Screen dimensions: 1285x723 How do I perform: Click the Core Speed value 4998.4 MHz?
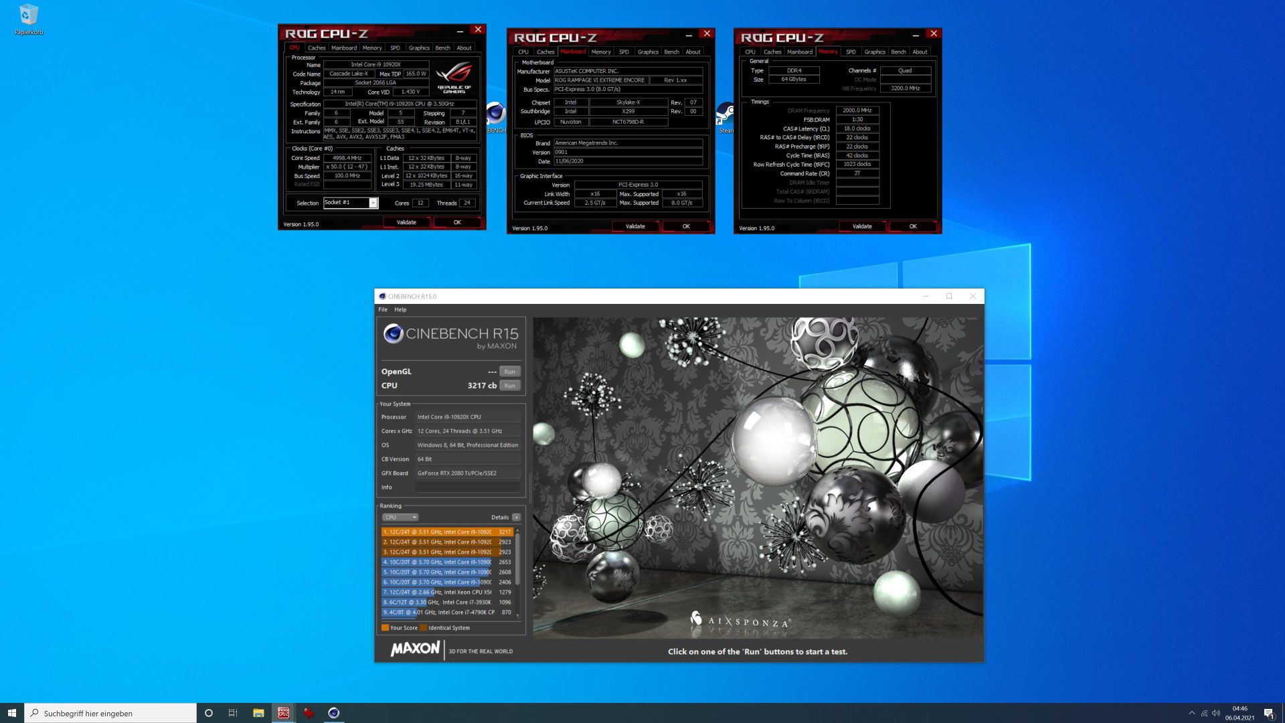pyautogui.click(x=347, y=158)
